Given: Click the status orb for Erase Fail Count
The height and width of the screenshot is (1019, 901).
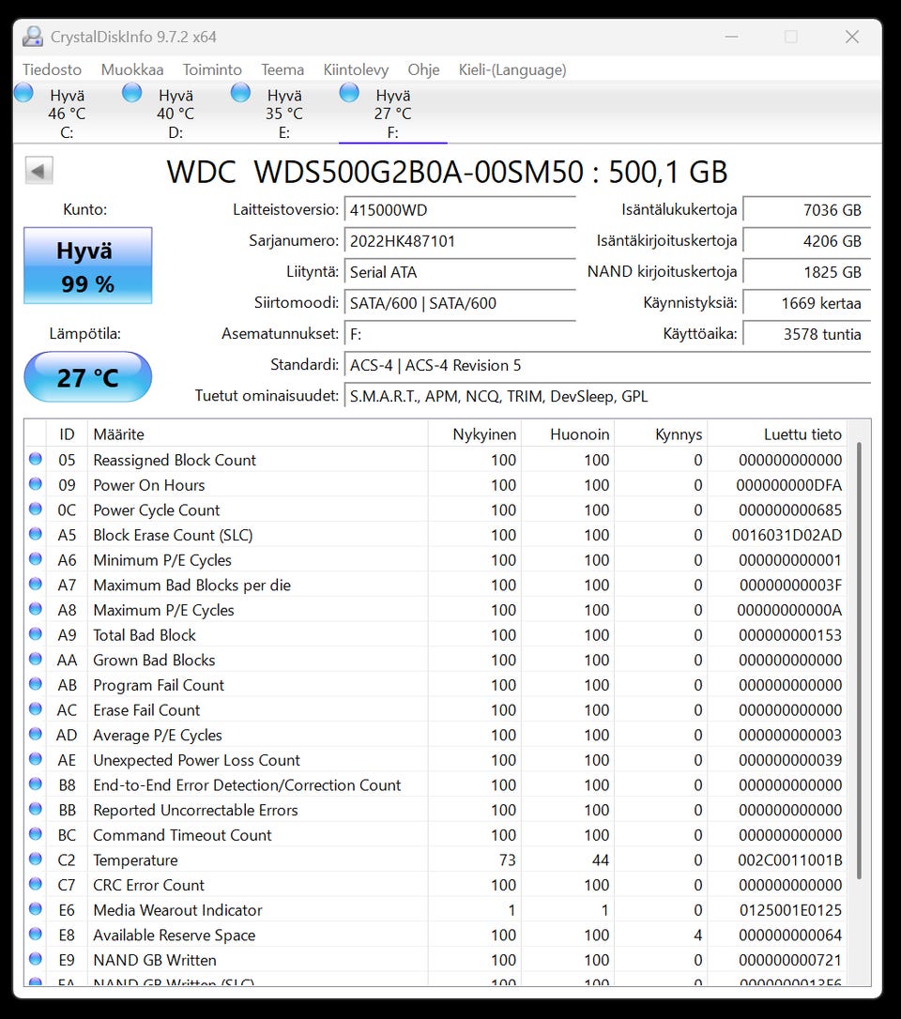Looking at the screenshot, I should coord(36,709).
